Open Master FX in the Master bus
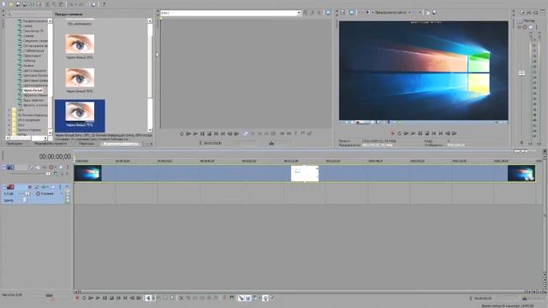Screen dimensions: 548x308 click(x=520, y=27)
